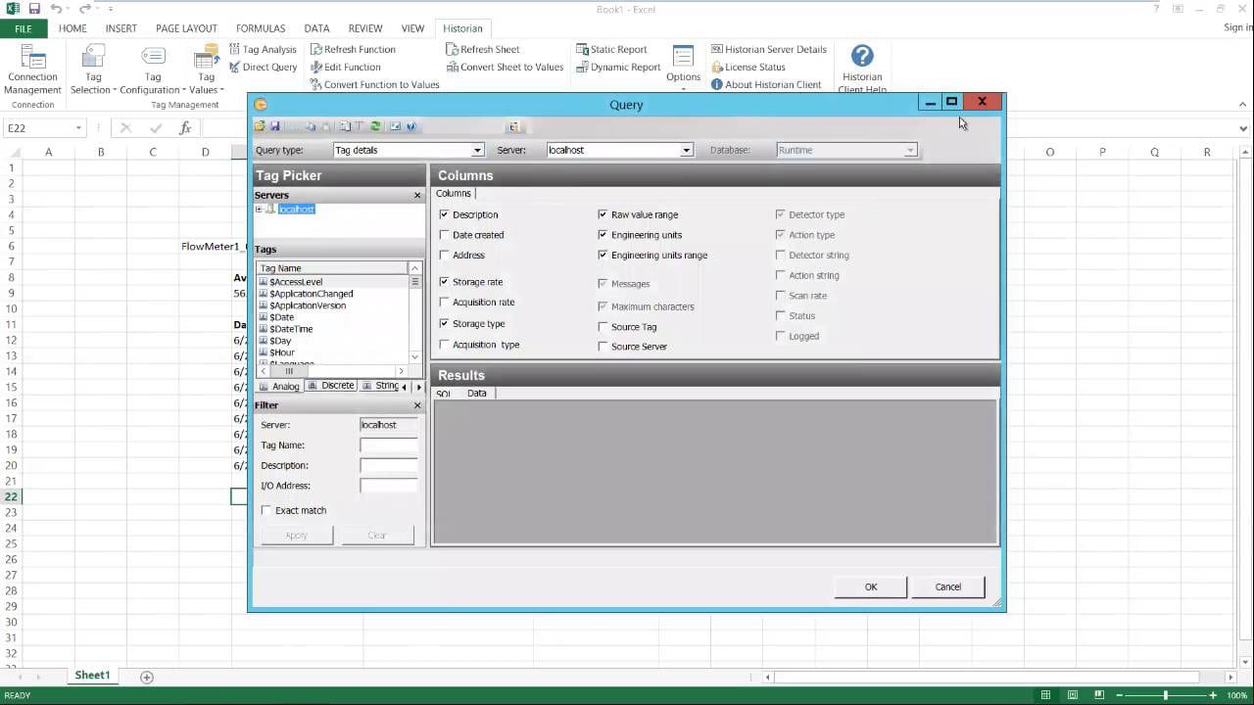Click the Description filter field
The width and height of the screenshot is (1254, 705).
coord(389,465)
